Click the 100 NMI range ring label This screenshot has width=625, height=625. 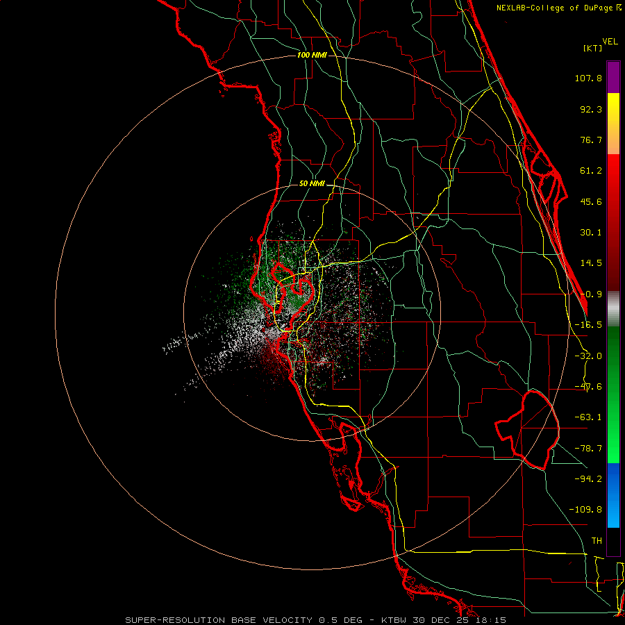pos(312,55)
